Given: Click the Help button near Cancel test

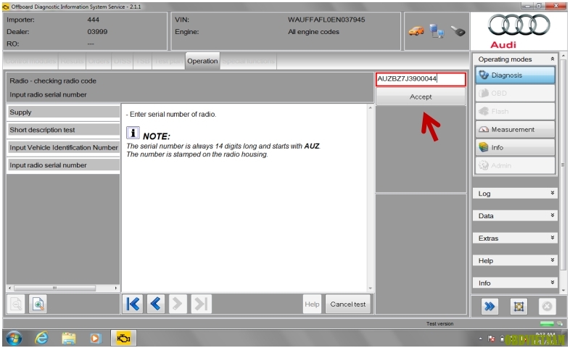Looking at the screenshot, I should [x=312, y=304].
